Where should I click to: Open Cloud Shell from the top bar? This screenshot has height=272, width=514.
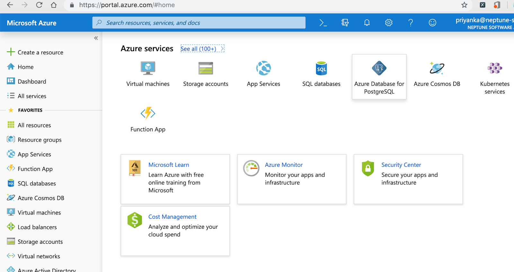pyautogui.click(x=323, y=23)
